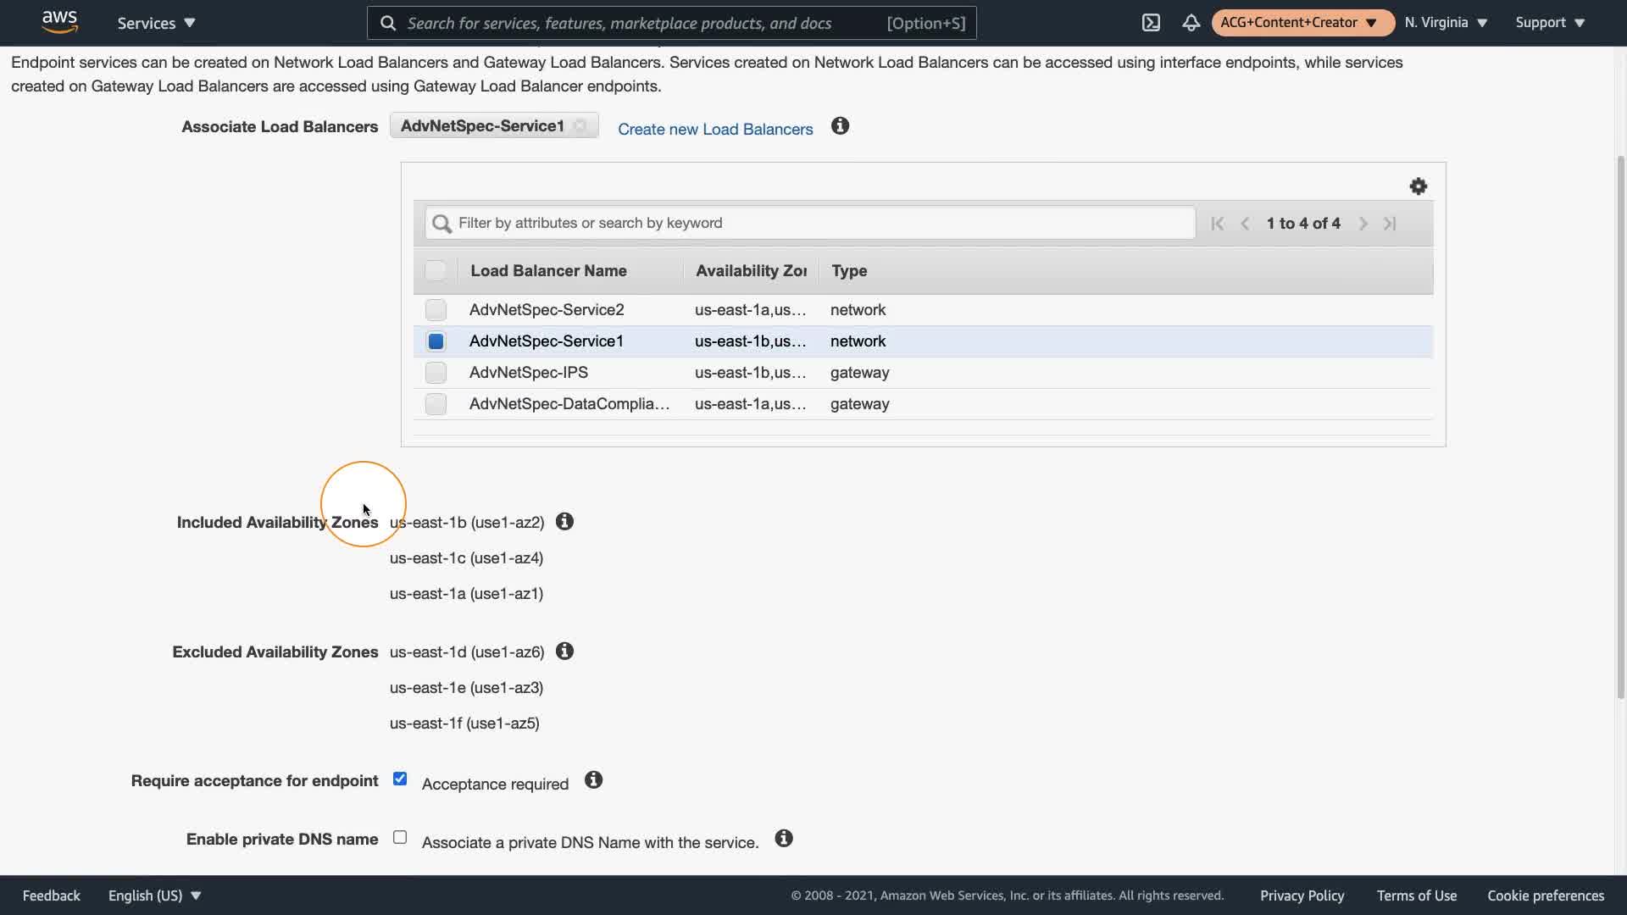
Task: Open the Support menu
Action: [1550, 23]
